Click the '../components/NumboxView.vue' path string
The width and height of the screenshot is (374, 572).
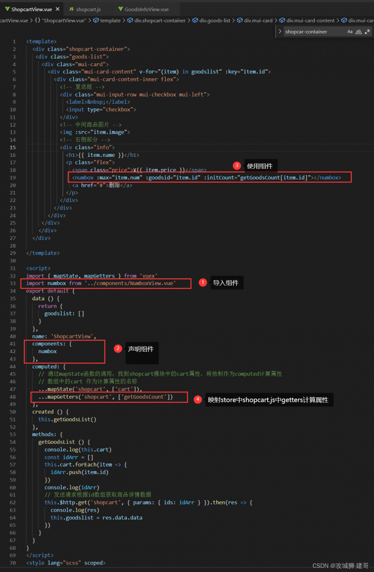(x=130, y=283)
